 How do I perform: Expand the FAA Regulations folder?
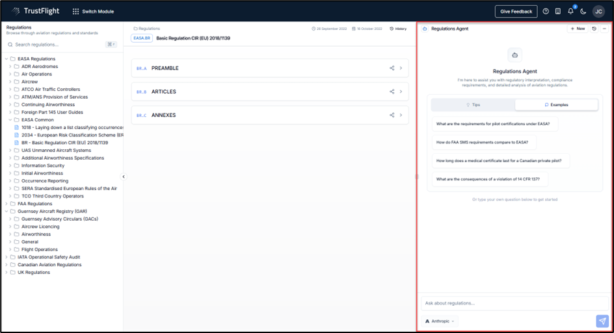click(7, 204)
